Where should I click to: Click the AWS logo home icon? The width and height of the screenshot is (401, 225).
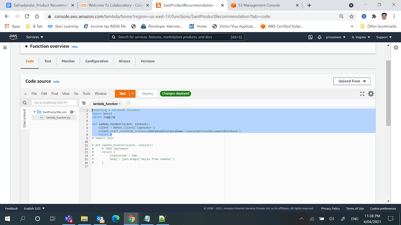click(13, 37)
